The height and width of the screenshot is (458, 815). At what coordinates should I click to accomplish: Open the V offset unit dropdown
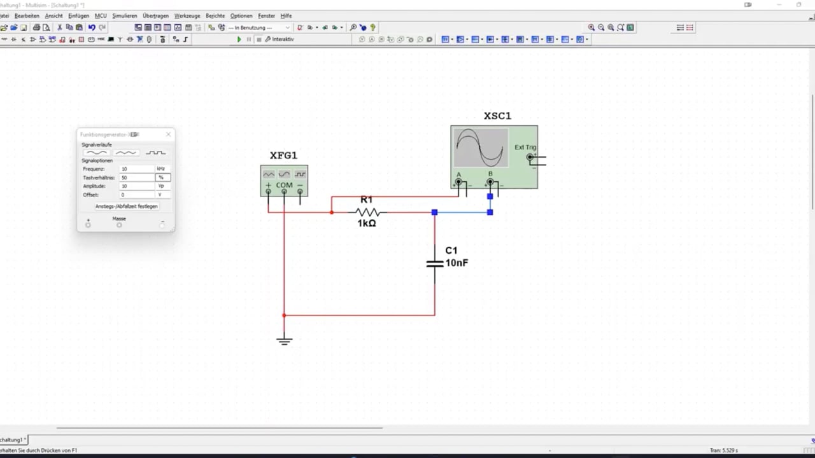pyautogui.click(x=163, y=195)
